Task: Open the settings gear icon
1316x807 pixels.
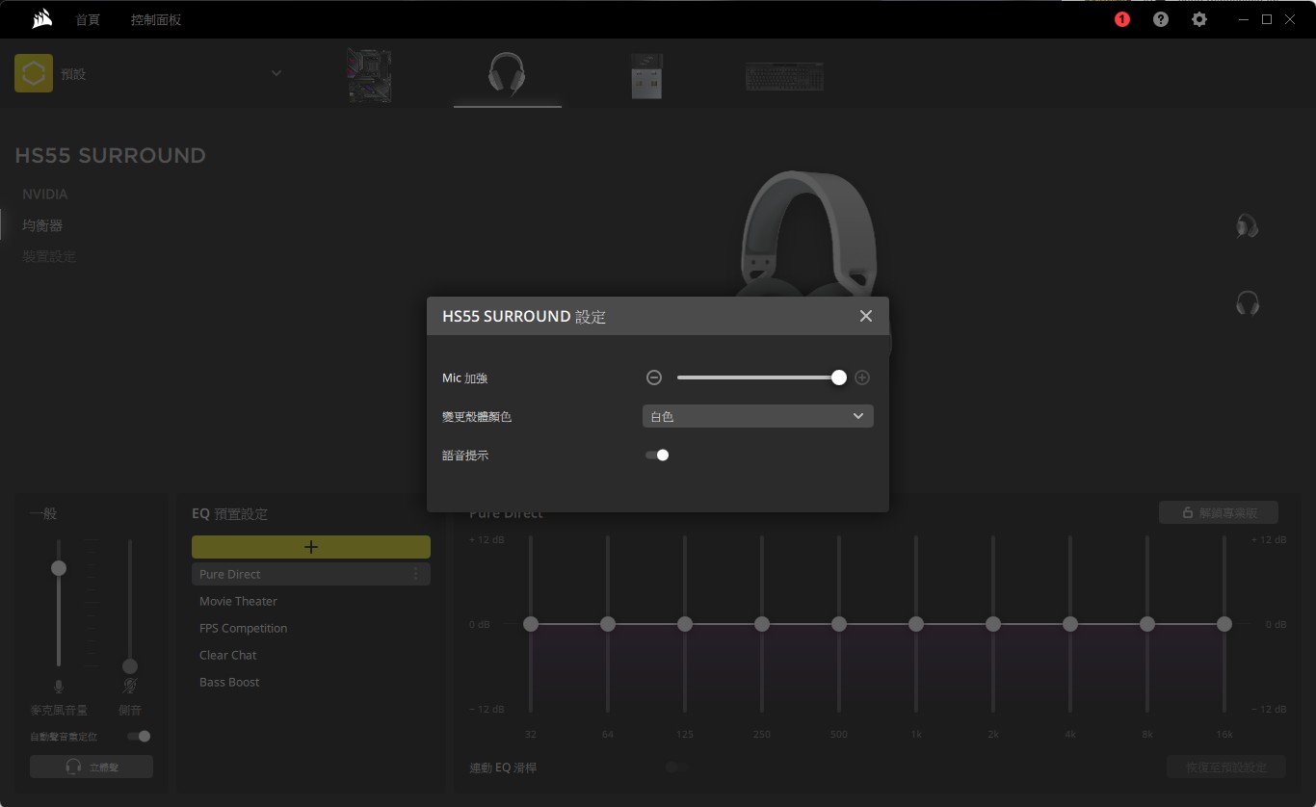Action: click(x=1199, y=19)
